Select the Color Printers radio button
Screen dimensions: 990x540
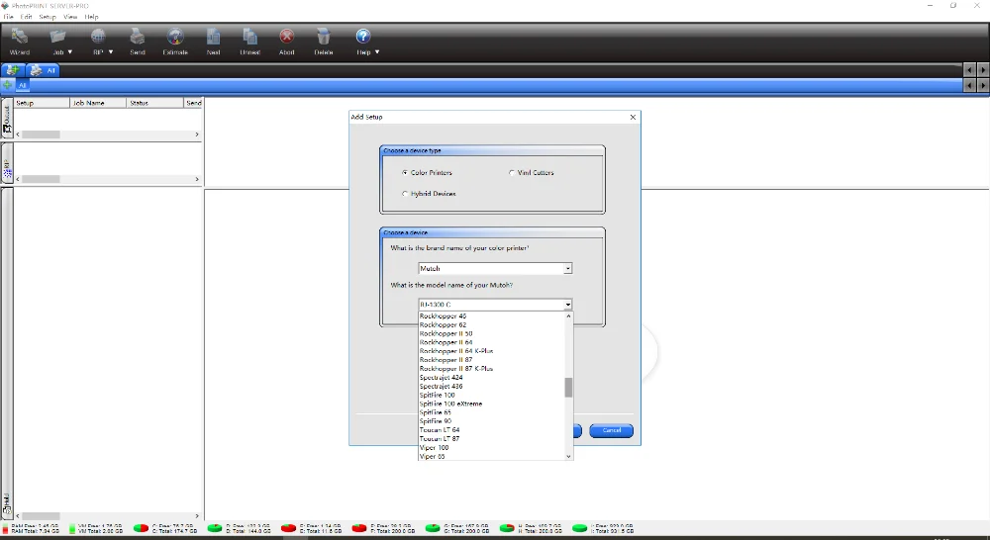click(405, 172)
